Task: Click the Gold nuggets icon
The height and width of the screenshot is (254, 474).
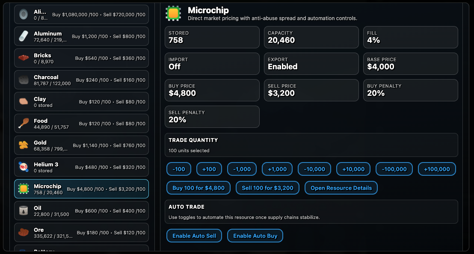Action: (23, 145)
